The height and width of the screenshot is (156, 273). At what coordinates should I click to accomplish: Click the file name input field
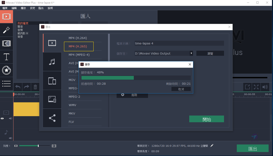coord(179,43)
